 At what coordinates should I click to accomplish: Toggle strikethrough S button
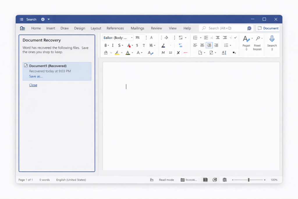point(119,45)
